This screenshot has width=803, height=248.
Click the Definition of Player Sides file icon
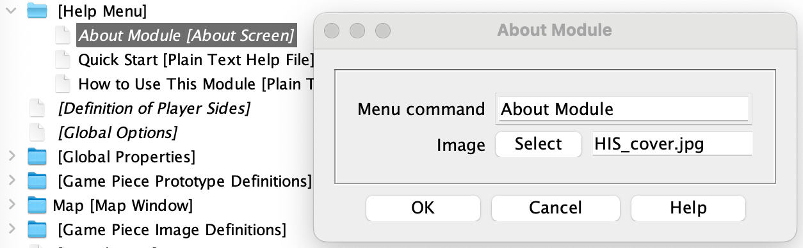tap(38, 108)
